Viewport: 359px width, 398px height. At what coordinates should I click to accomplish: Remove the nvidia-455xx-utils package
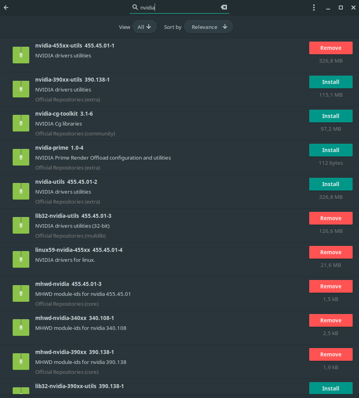[x=331, y=48]
